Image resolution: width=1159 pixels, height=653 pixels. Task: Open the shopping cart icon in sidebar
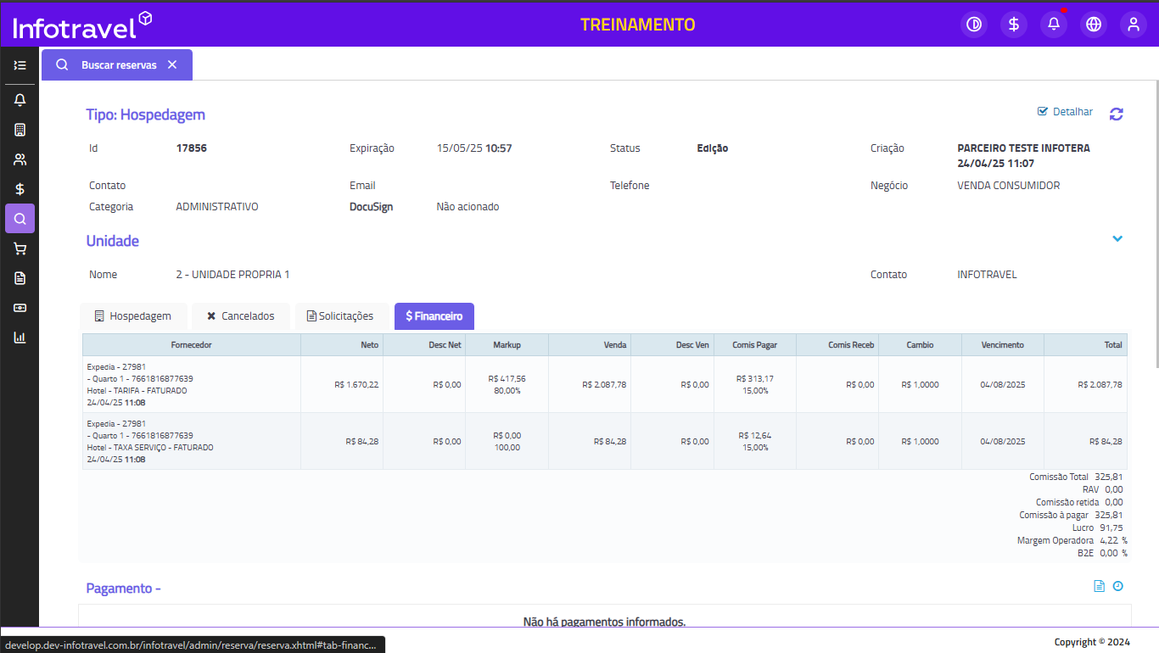(x=20, y=248)
